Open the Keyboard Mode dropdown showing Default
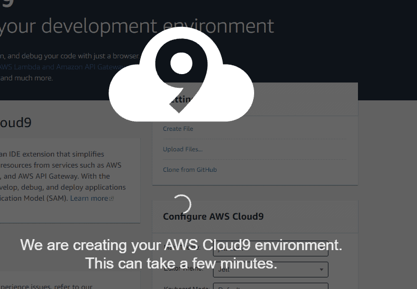Screen dimensions: 417x289 (x=270, y=286)
